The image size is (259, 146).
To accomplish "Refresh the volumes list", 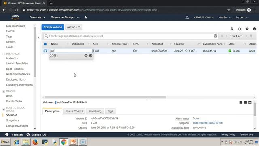I will click(x=239, y=29).
